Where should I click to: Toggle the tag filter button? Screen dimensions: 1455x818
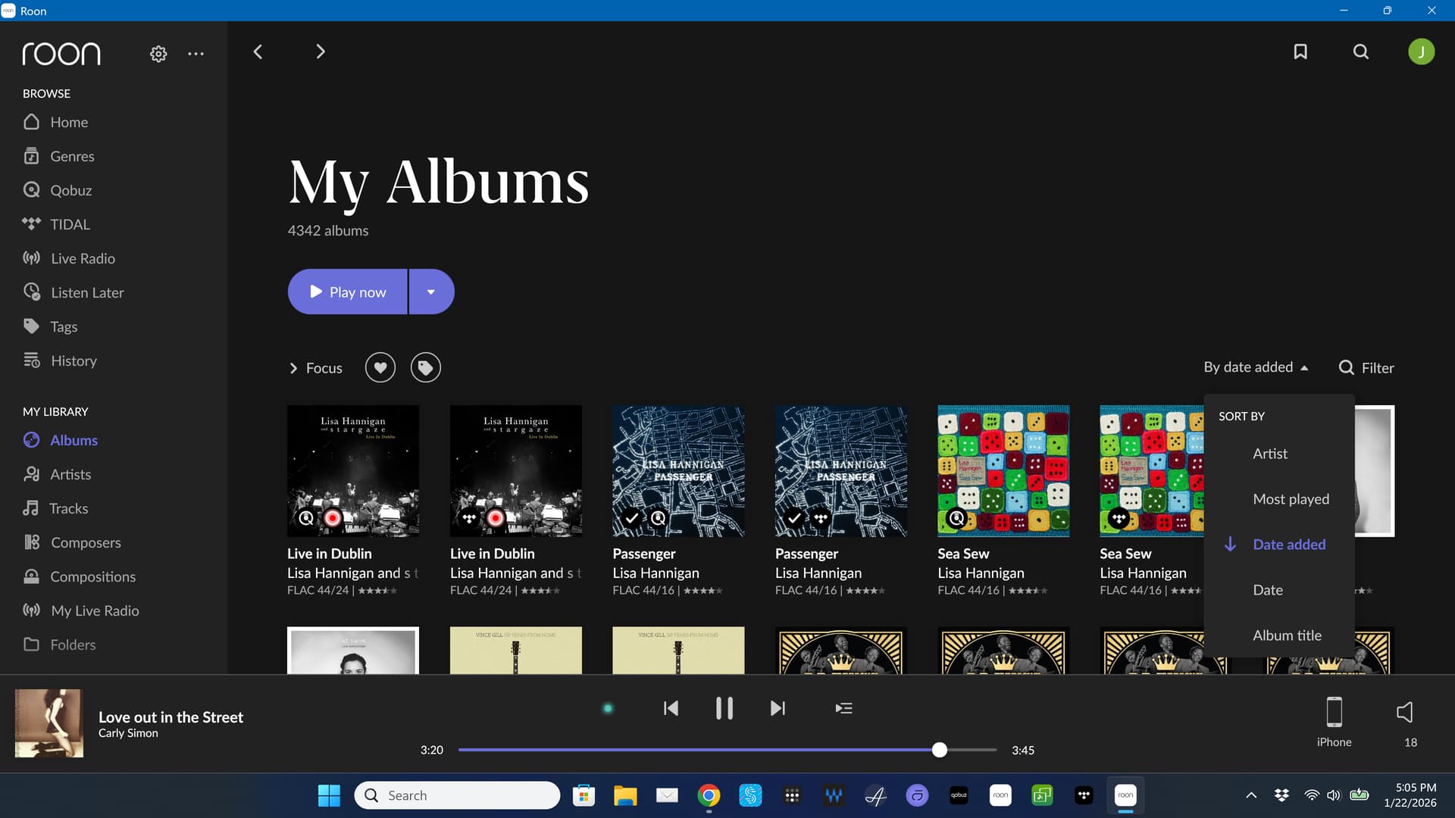(x=426, y=368)
